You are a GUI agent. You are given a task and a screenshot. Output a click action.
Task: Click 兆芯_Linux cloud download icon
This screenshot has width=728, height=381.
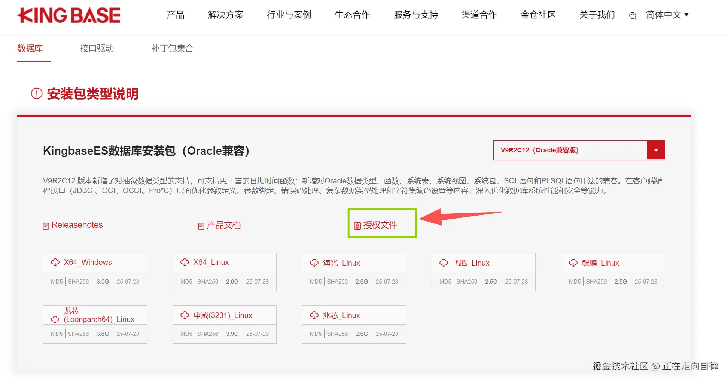(x=314, y=315)
